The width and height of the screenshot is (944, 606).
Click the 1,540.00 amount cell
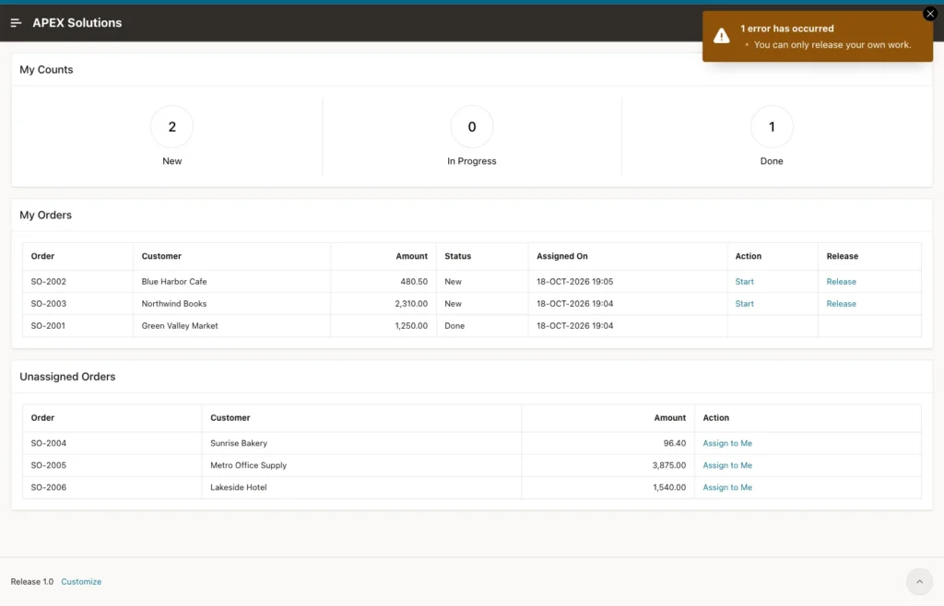click(x=608, y=487)
